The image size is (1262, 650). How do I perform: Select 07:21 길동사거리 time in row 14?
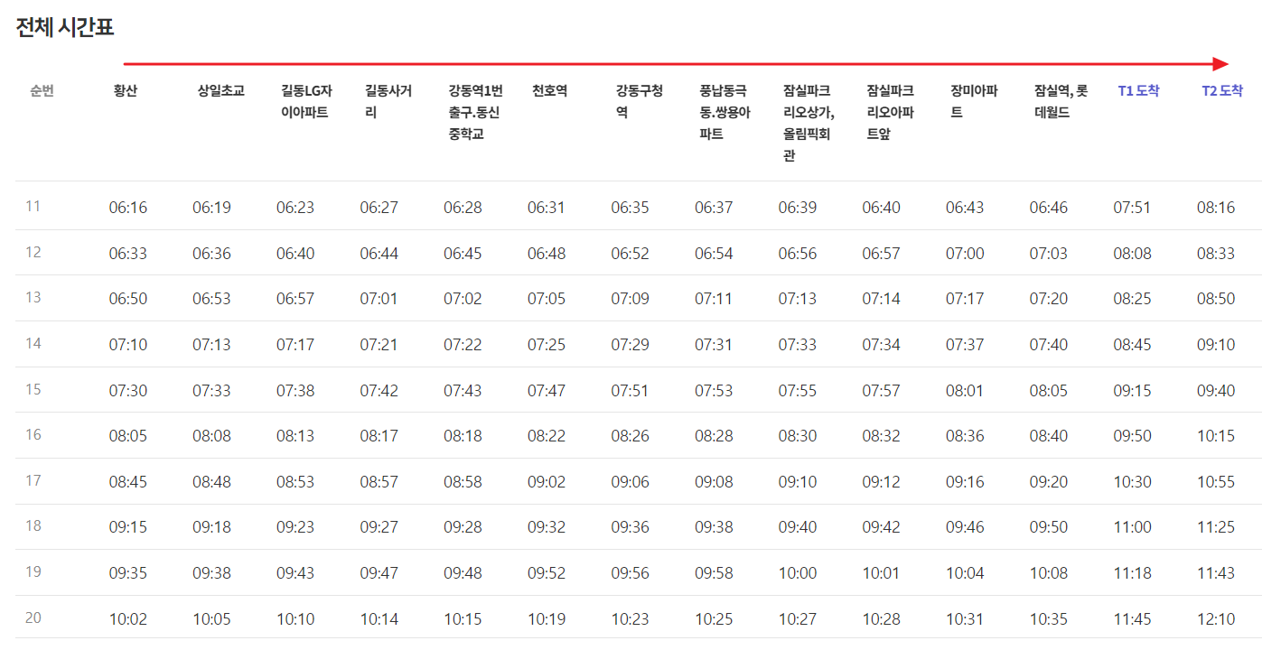[x=379, y=345]
